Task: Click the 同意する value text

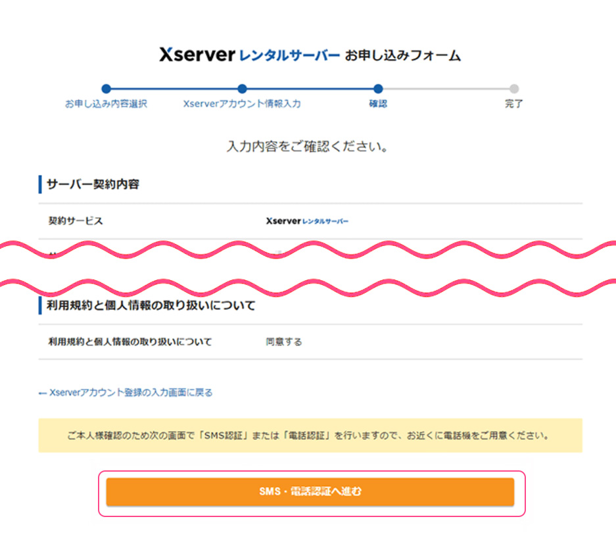Action: pyautogui.click(x=283, y=341)
